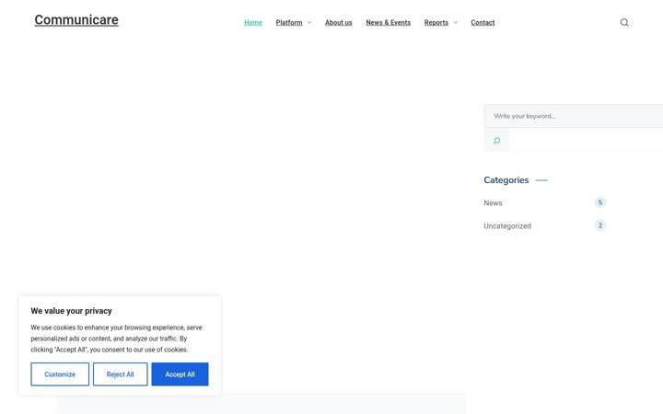
Task: Expand the Platform menu chevron
Action: pos(309,22)
